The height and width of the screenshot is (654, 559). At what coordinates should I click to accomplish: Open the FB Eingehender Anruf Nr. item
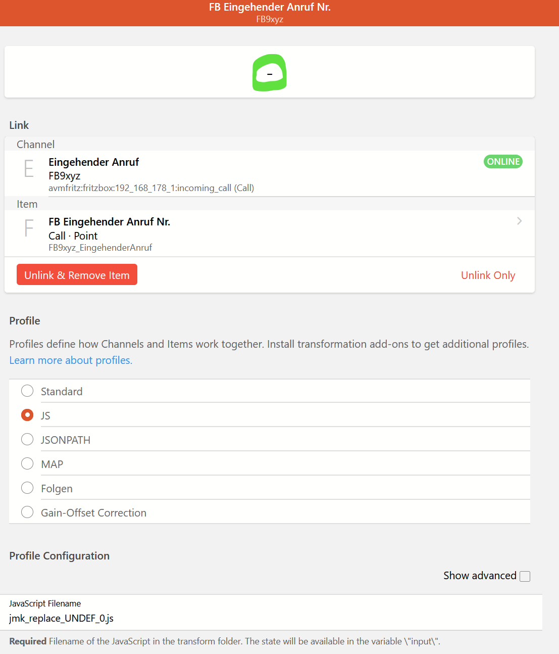109,222
